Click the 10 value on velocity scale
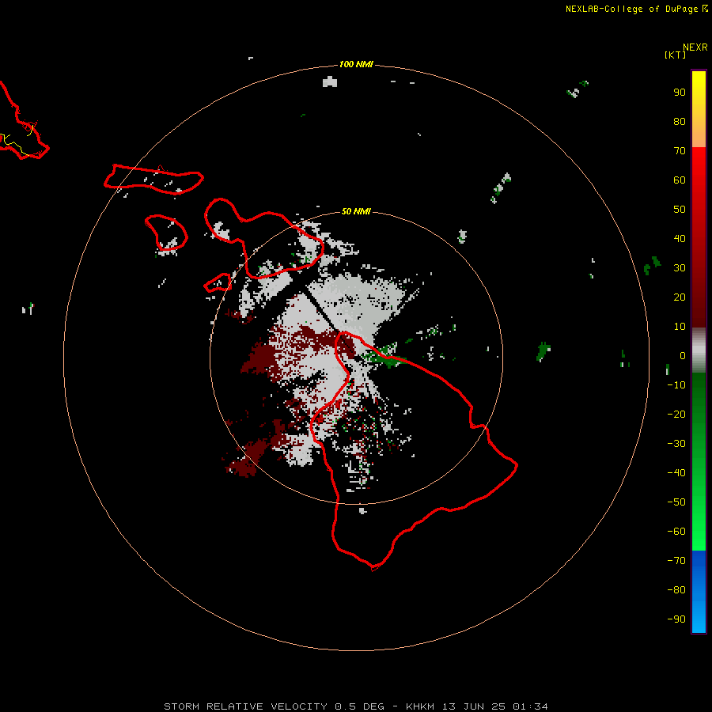This screenshot has width=712, height=712. (680, 327)
